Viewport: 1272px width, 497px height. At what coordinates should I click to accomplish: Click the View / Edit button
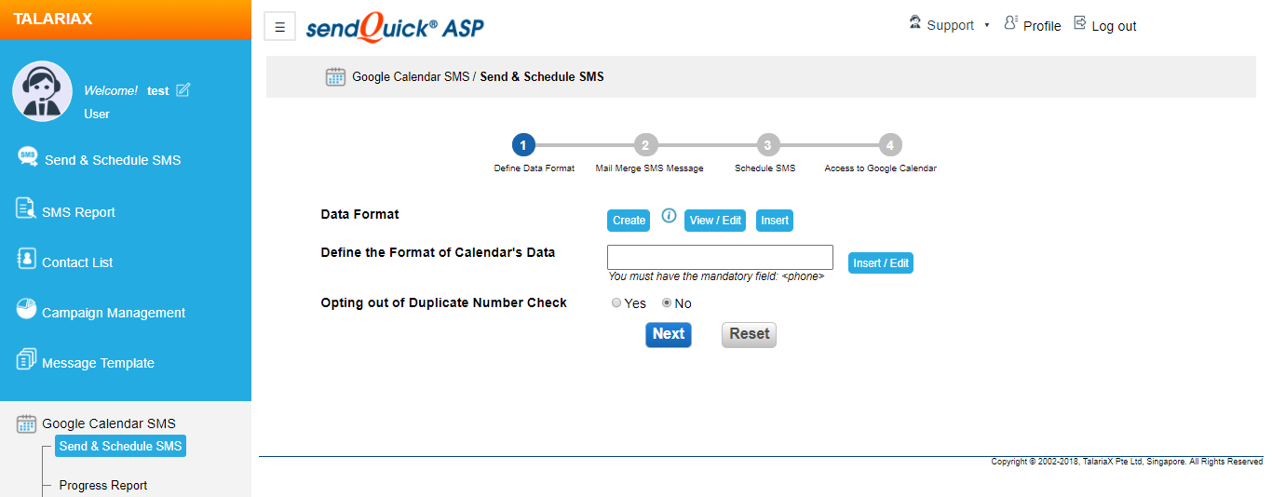click(x=715, y=221)
